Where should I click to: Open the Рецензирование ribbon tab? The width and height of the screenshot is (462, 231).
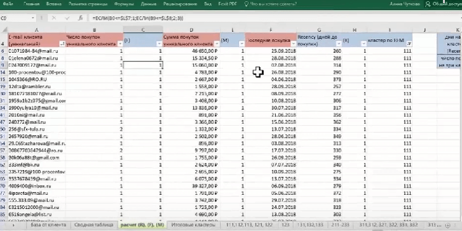click(x=180, y=4)
